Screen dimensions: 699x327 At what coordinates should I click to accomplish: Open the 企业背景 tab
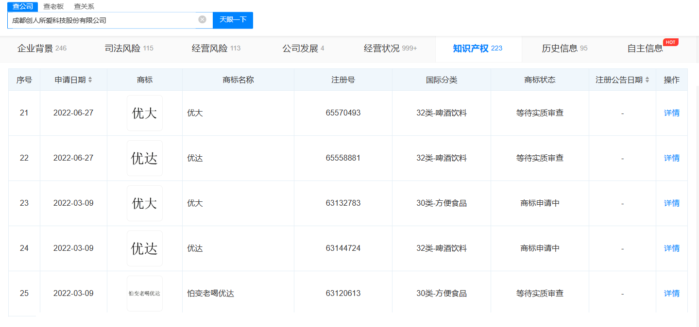tap(42, 49)
